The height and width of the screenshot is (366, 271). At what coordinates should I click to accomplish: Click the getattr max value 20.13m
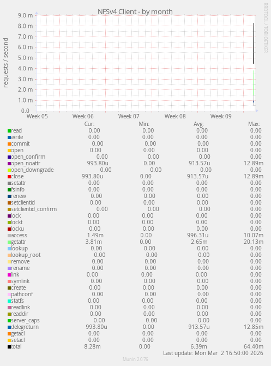[254, 242]
